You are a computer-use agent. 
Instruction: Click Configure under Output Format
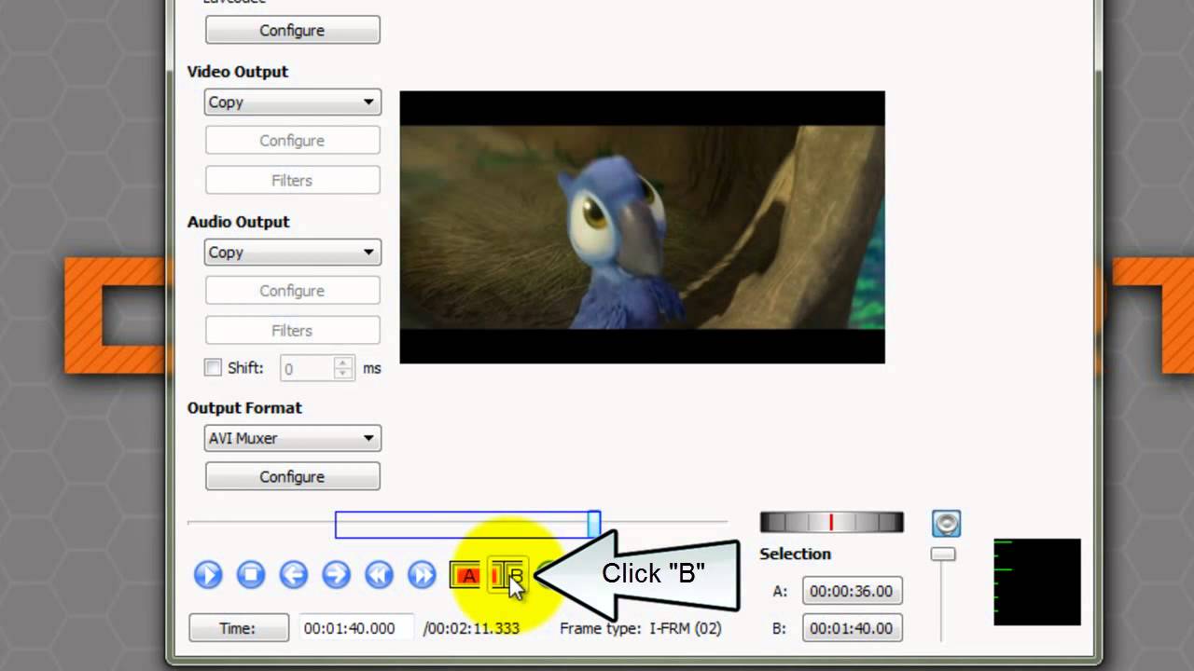pyautogui.click(x=293, y=476)
